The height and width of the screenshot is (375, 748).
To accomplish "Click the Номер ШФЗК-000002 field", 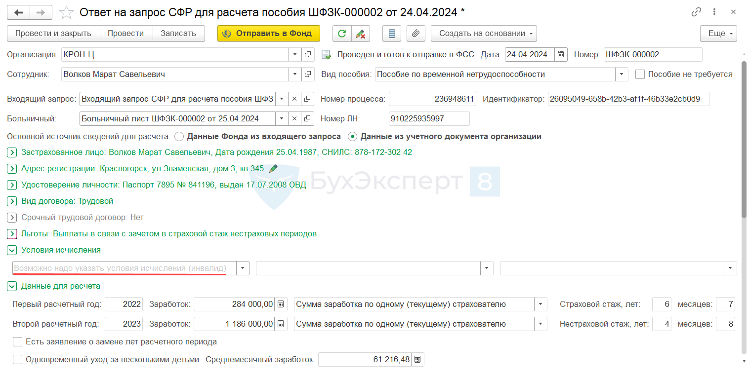I will pyautogui.click(x=653, y=54).
